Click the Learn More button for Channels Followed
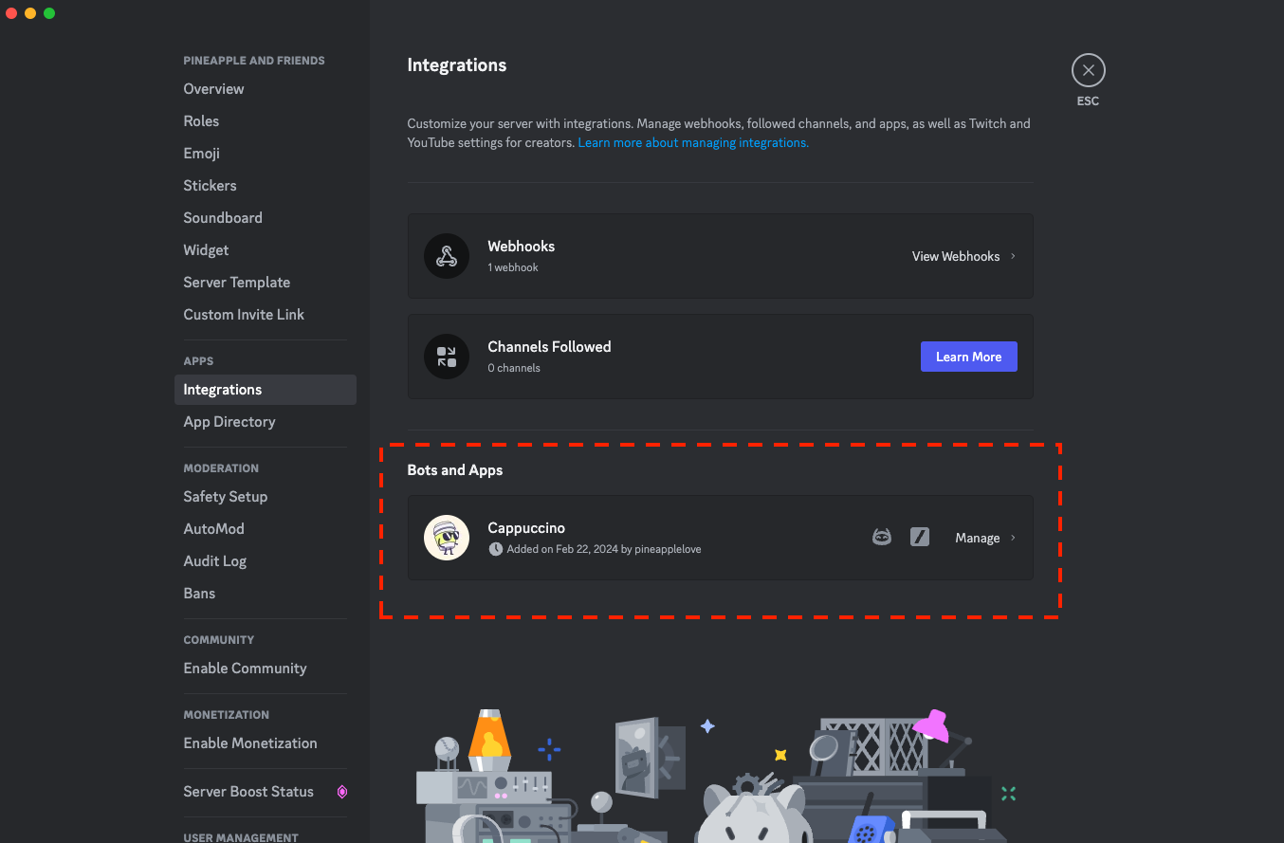Viewport: 1284px width, 843px height. [968, 356]
